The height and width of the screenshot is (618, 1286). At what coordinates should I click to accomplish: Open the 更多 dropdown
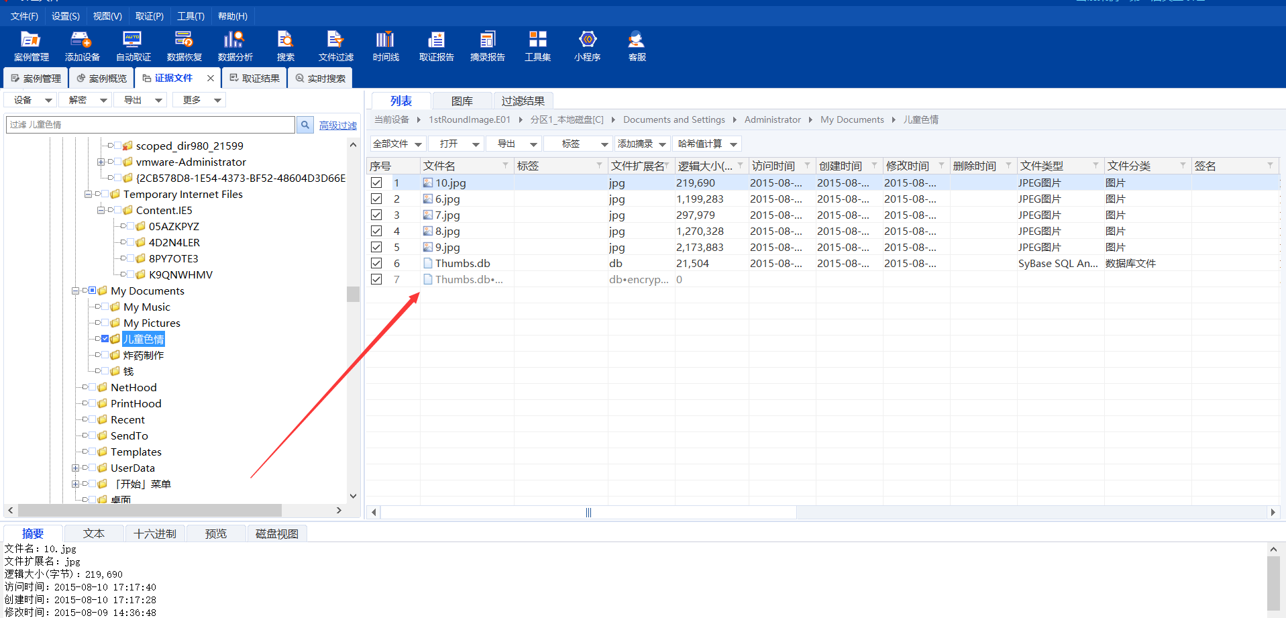coord(199,100)
